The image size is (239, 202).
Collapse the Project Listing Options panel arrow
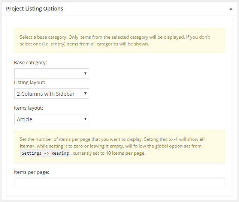pos(231,9)
